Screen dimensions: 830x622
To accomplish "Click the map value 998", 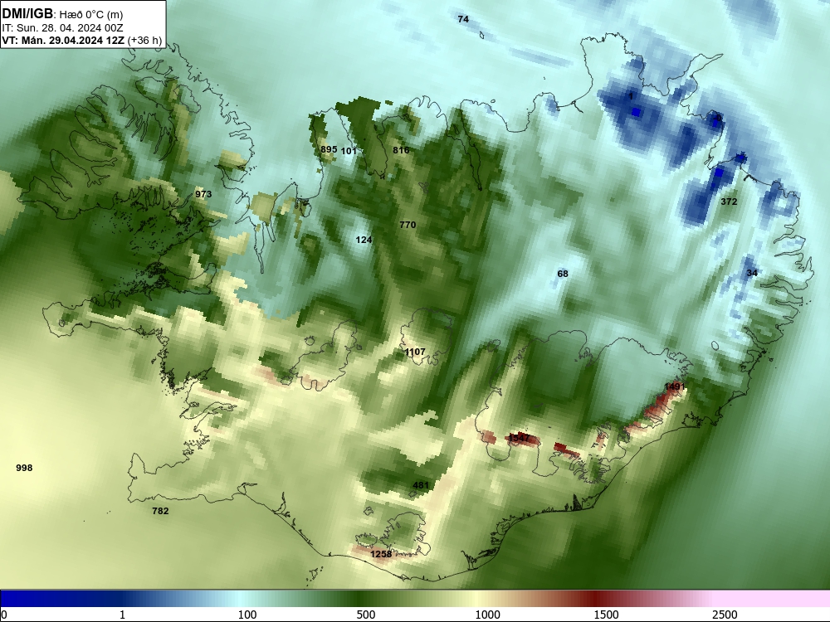I will (24, 468).
